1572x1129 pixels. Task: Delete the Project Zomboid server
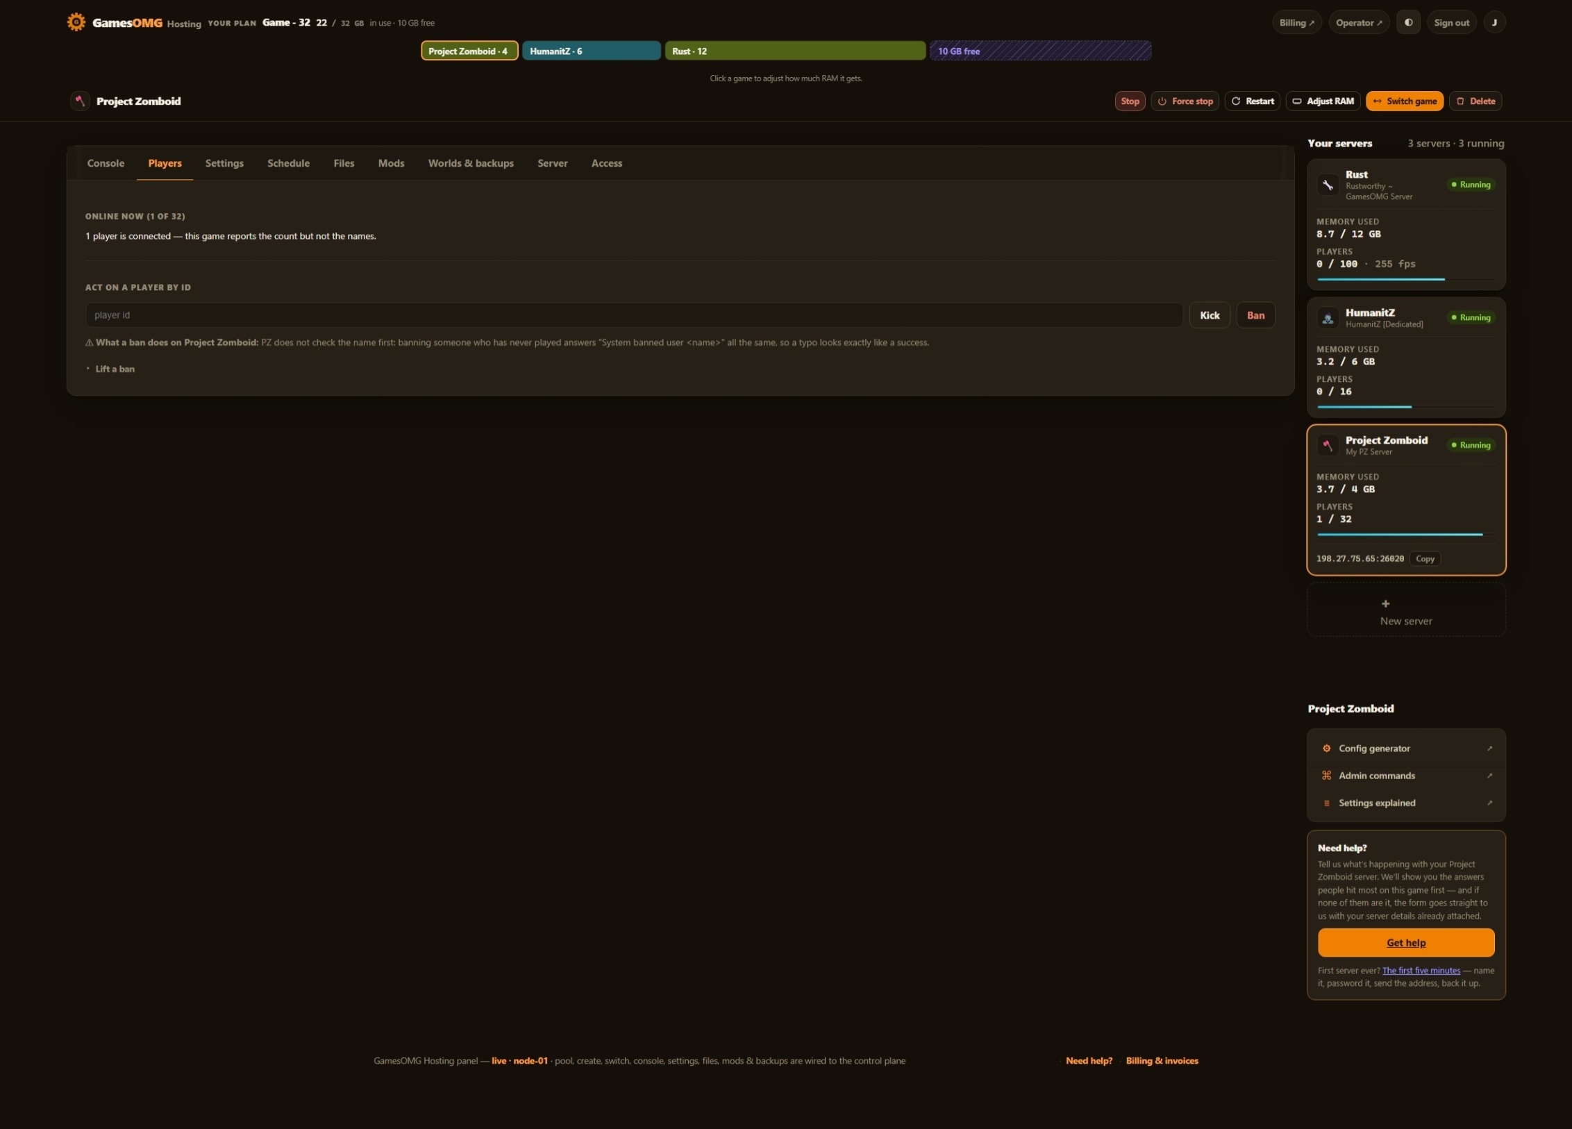1475,101
